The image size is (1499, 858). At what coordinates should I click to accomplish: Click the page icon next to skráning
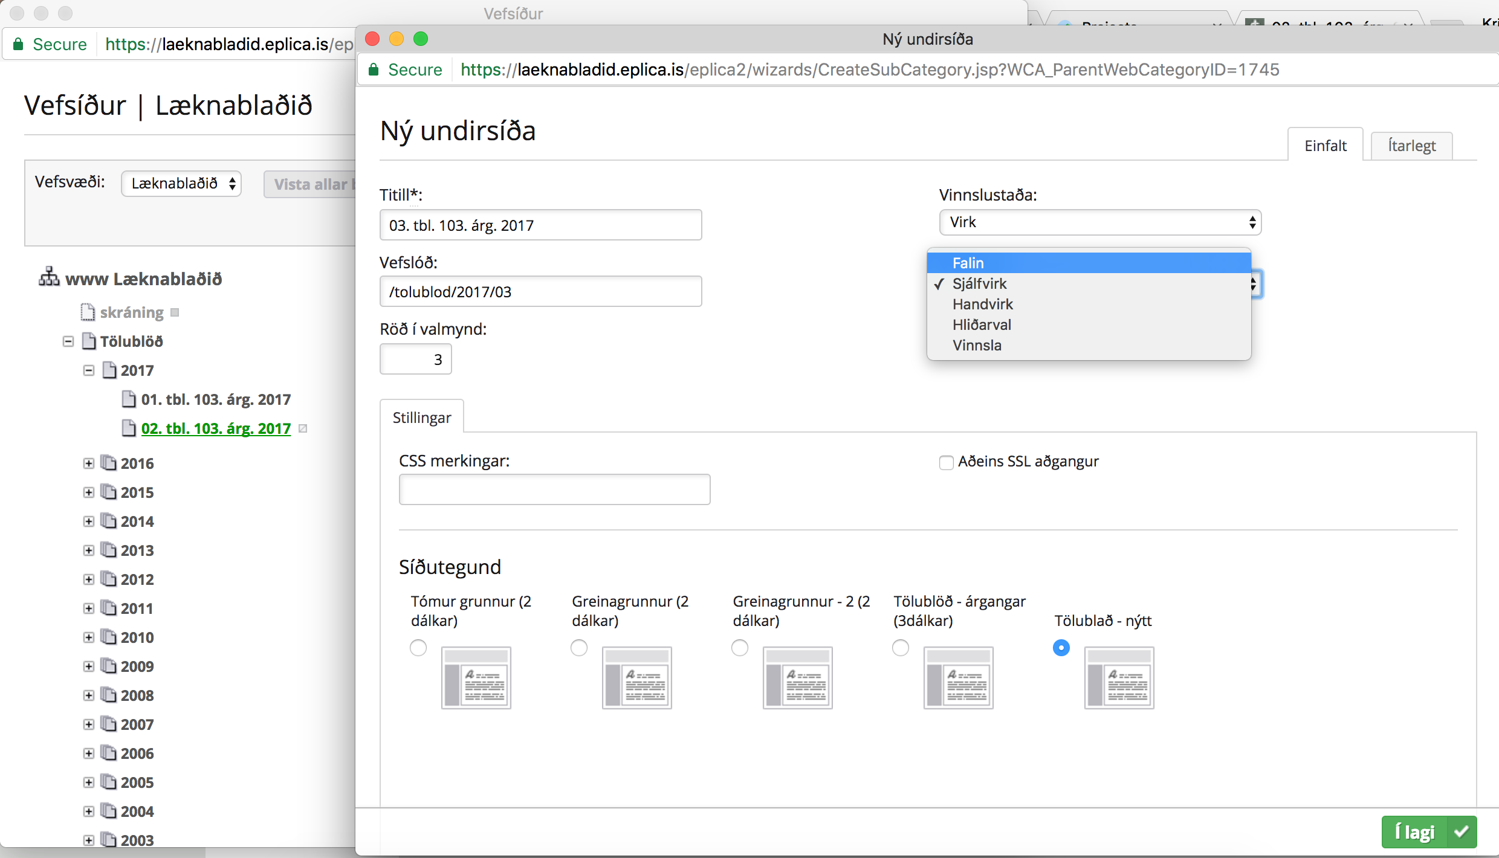(x=88, y=312)
